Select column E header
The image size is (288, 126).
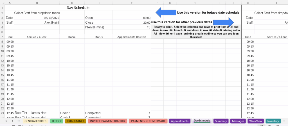point(132,3)
